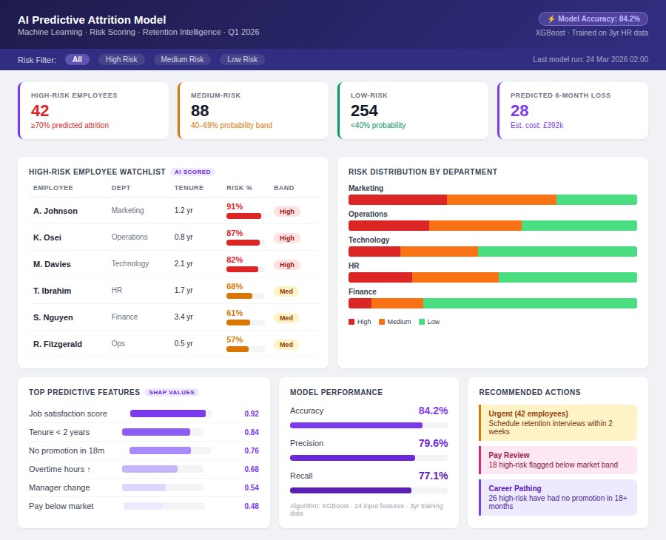Click the Med band badge for T. Ibrahim

[x=286, y=291]
